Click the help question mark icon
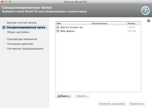Screen dimensions: 152x108 tap(149, 21)
